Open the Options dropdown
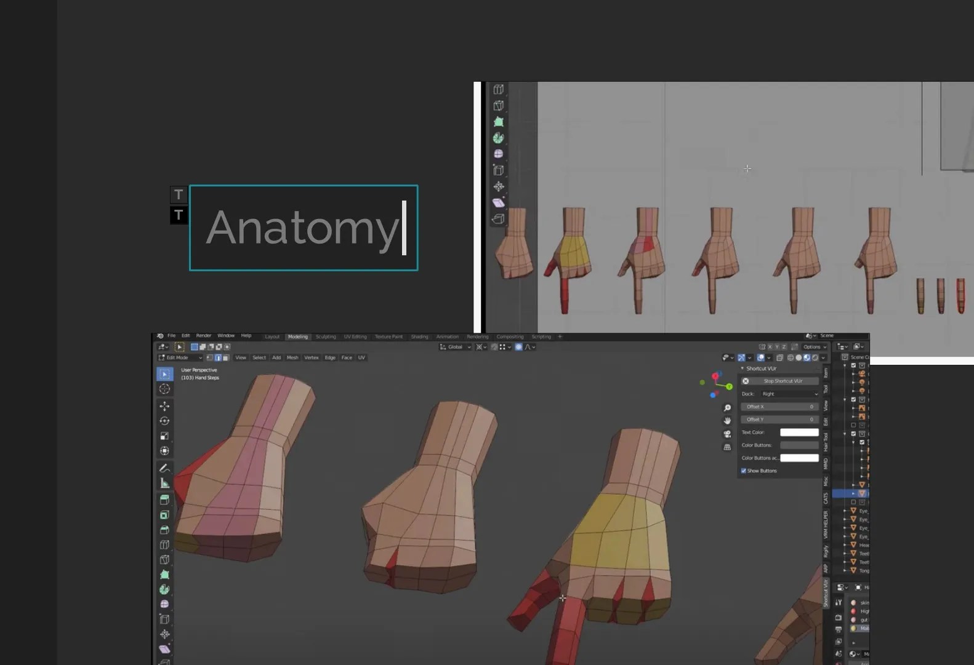 pyautogui.click(x=814, y=347)
